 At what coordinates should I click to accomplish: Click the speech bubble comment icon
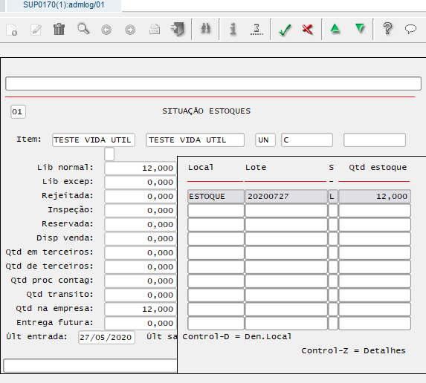click(410, 28)
